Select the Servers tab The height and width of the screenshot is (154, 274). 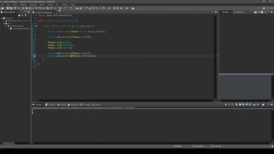[x=96, y=104]
